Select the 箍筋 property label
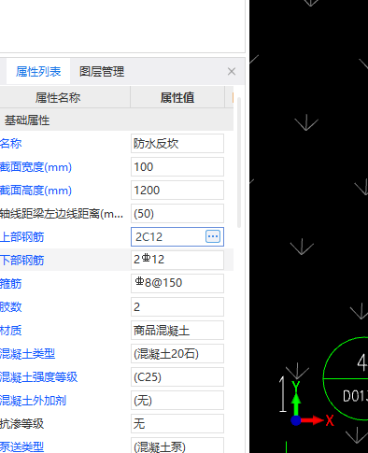The width and height of the screenshot is (368, 453). point(11,284)
